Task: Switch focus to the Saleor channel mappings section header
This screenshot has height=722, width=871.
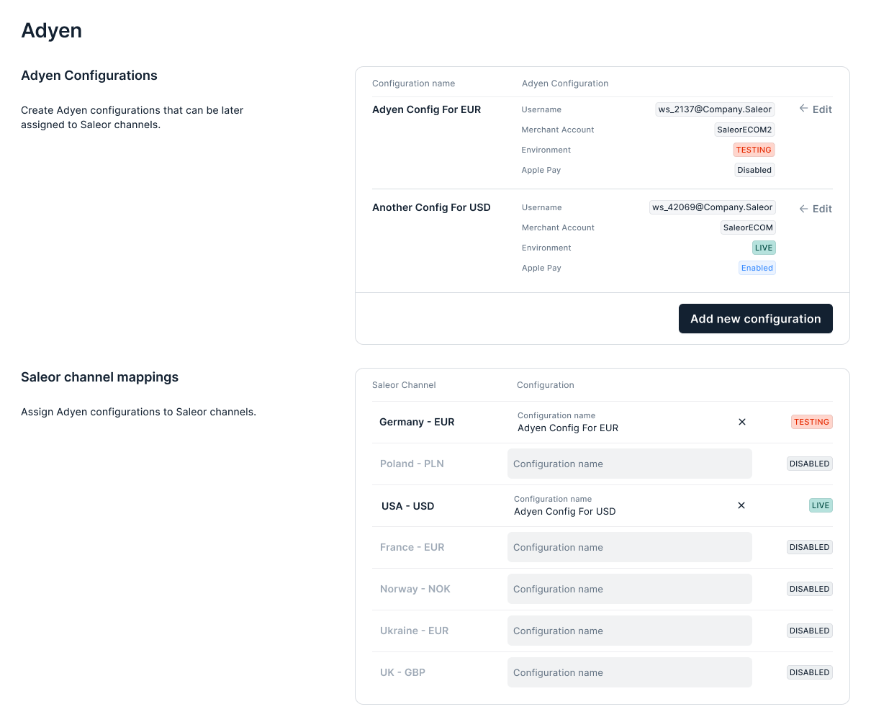Action: coord(99,376)
